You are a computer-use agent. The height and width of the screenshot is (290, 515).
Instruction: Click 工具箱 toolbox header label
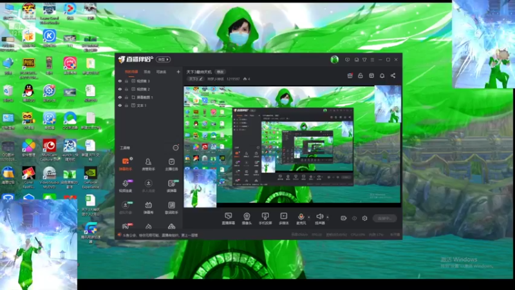(x=125, y=148)
